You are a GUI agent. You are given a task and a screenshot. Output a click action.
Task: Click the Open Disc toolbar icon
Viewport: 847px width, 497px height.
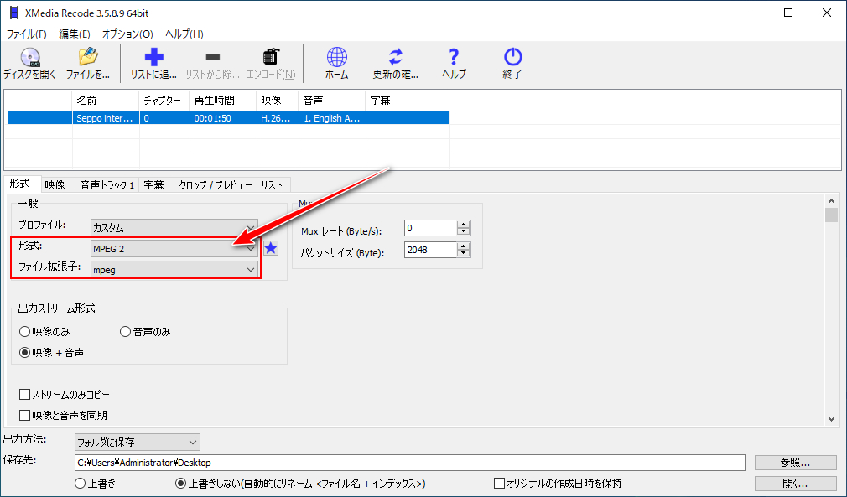[x=29, y=58]
